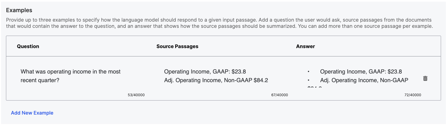Image resolution: width=447 pixels, height=127 pixels.
Task: Click the Examples section heading
Action: pos(19,10)
